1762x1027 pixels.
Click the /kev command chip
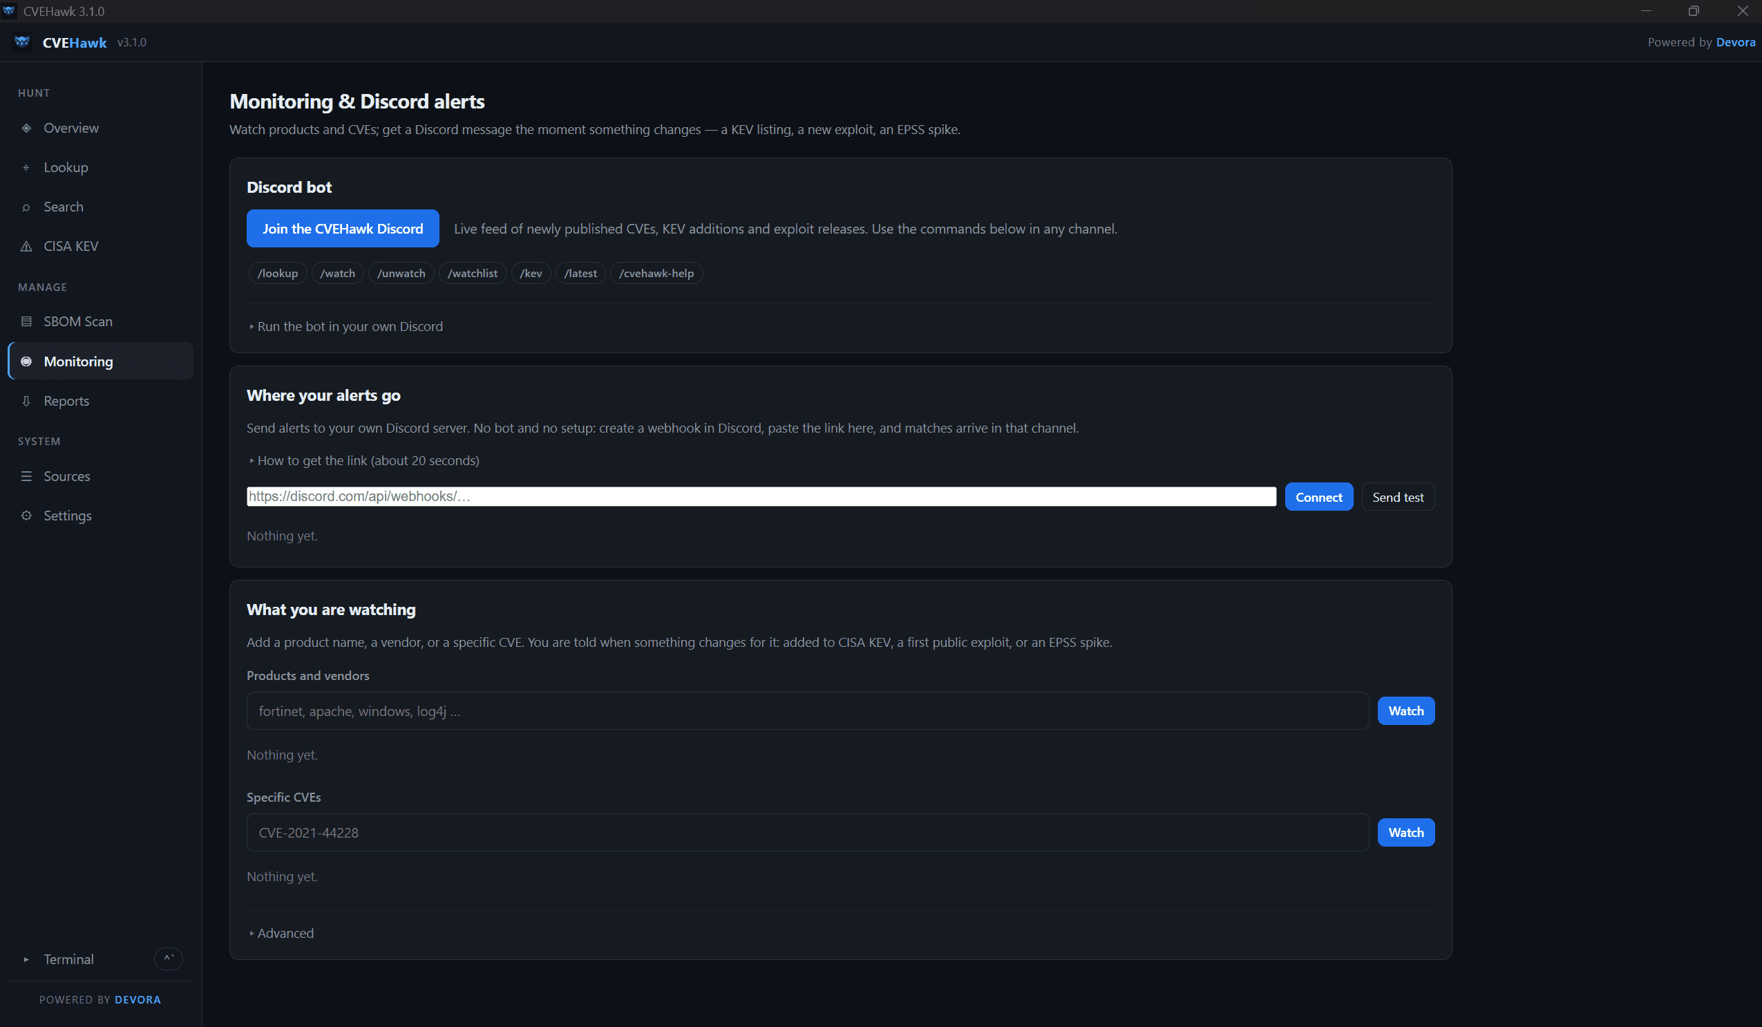(531, 274)
